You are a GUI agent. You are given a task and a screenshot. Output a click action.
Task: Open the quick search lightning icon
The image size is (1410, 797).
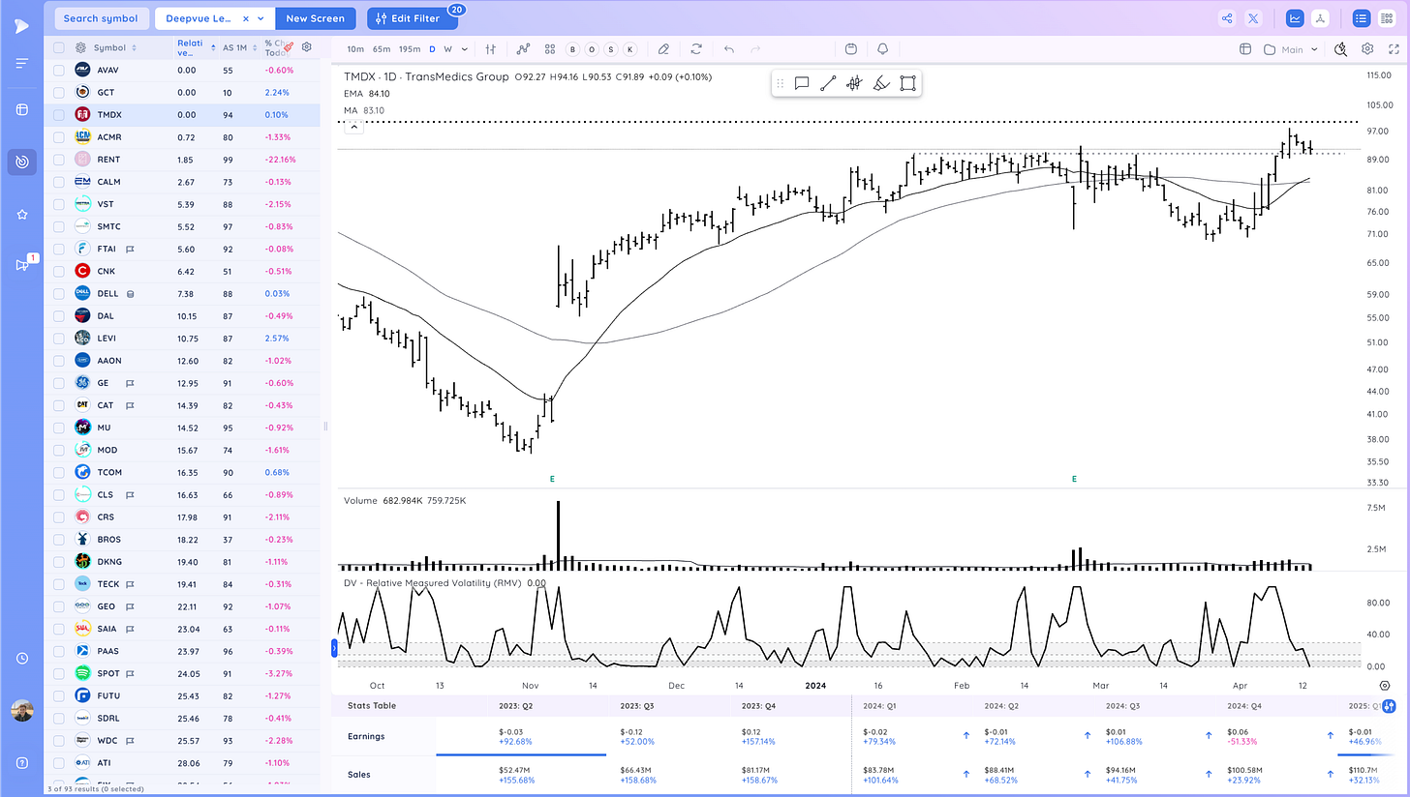[1340, 49]
